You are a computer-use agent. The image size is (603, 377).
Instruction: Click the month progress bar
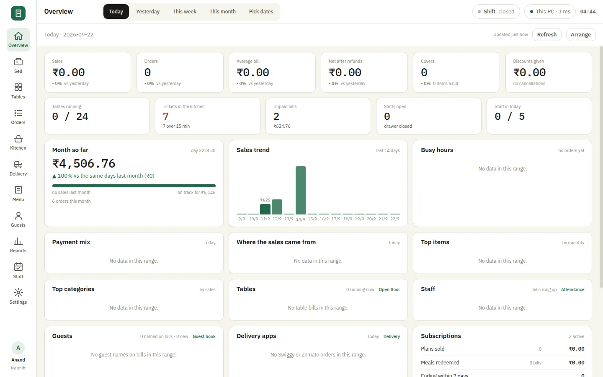pos(134,186)
